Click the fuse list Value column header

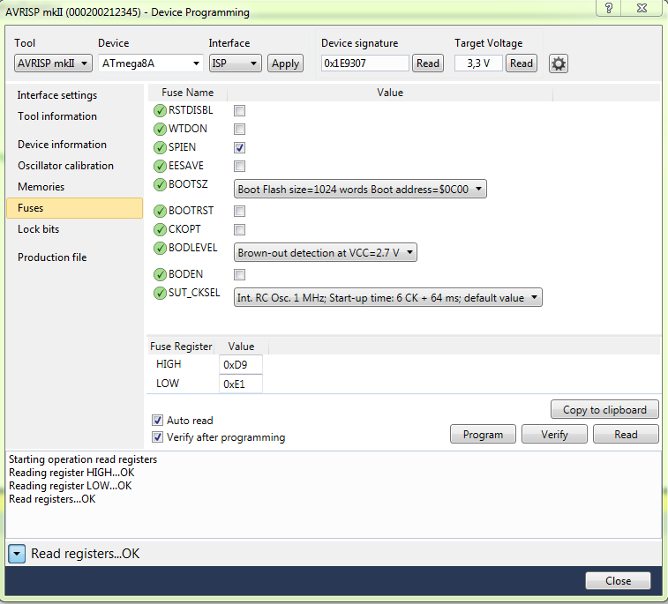pos(390,93)
